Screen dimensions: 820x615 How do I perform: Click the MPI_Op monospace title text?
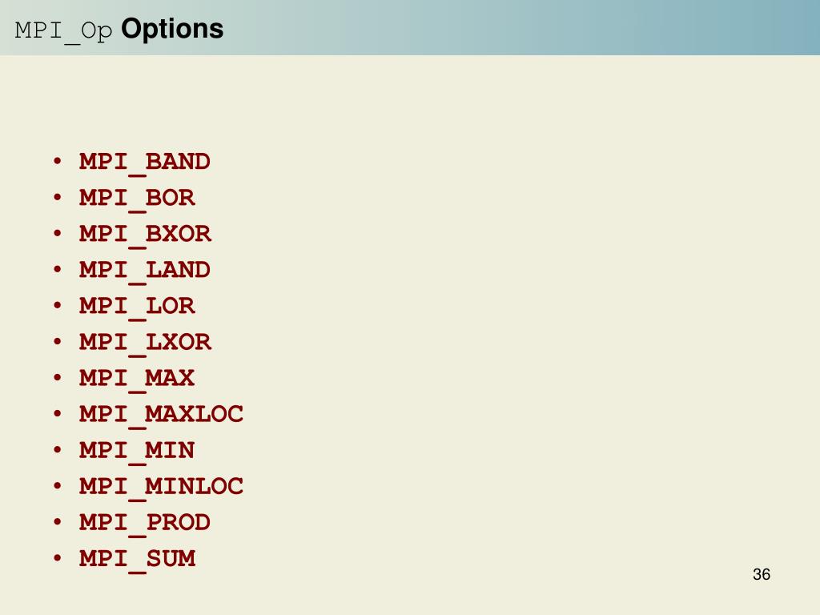(x=64, y=31)
